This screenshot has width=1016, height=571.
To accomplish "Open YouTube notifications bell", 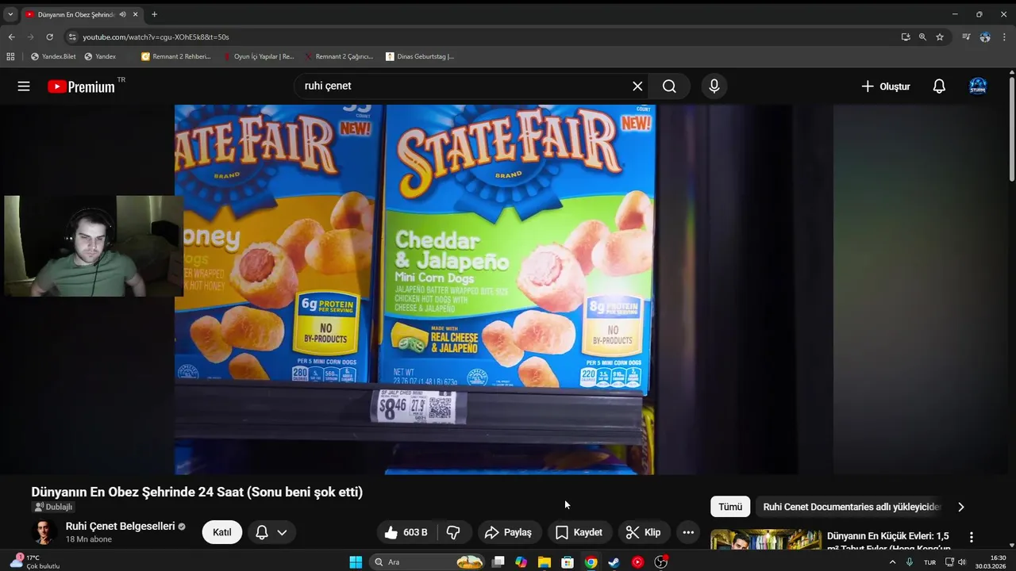I will click(939, 86).
